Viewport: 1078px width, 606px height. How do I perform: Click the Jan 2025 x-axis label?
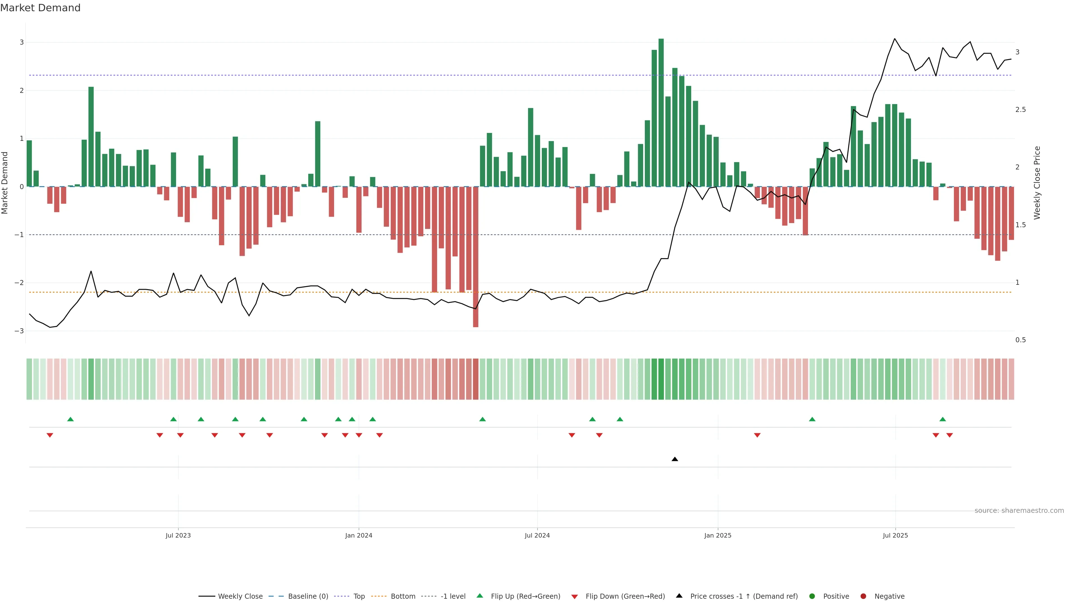point(718,535)
